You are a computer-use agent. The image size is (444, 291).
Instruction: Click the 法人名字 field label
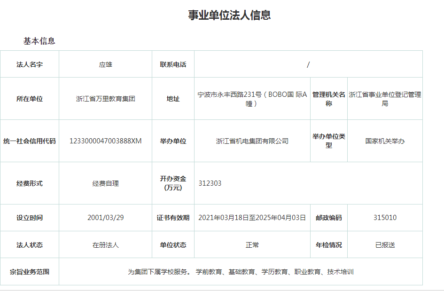click(30, 63)
